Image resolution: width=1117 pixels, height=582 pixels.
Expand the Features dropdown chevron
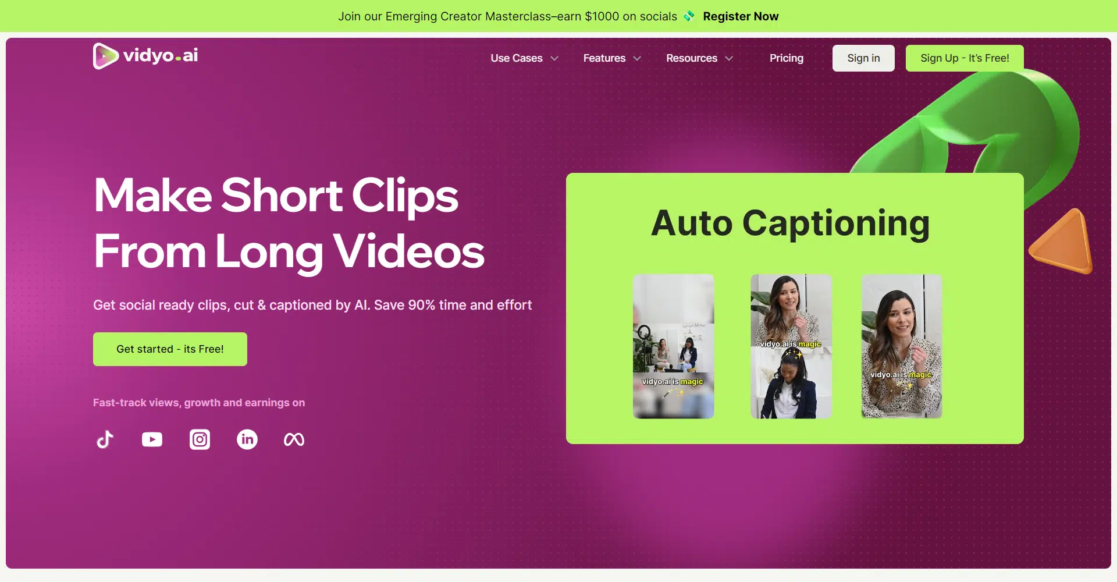(x=637, y=58)
